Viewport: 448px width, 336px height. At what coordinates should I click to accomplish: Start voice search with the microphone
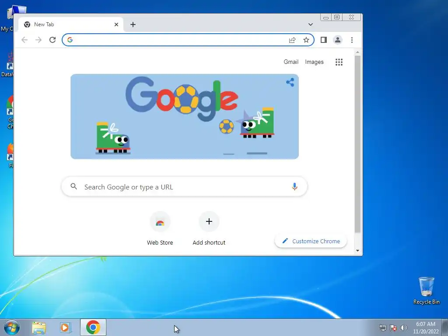pos(294,186)
